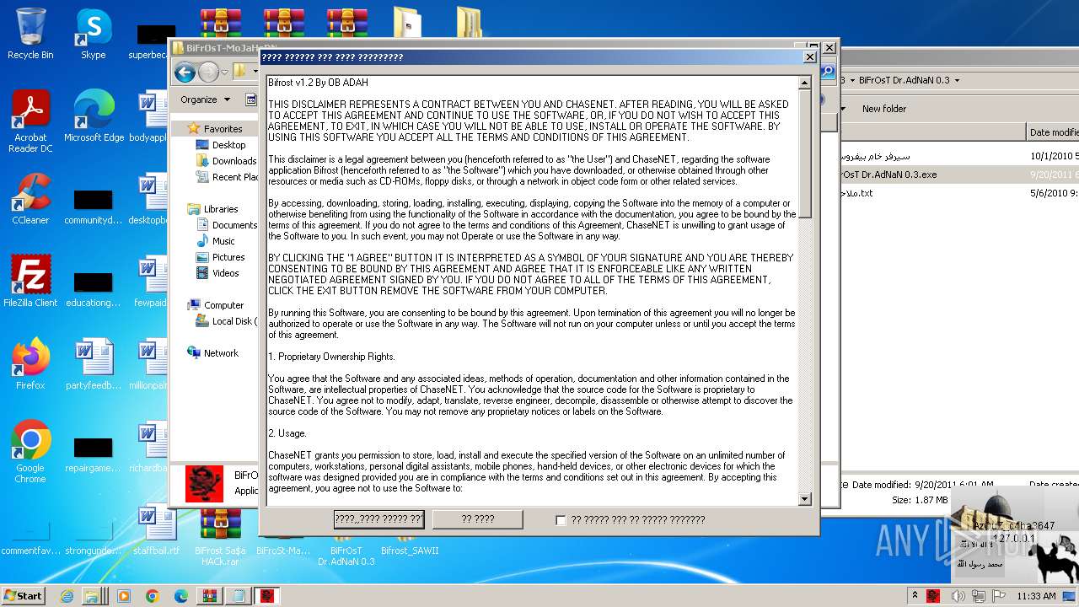The width and height of the screenshot is (1079, 607).
Task: Open File Explorer from the taskbar
Action: 92,596
